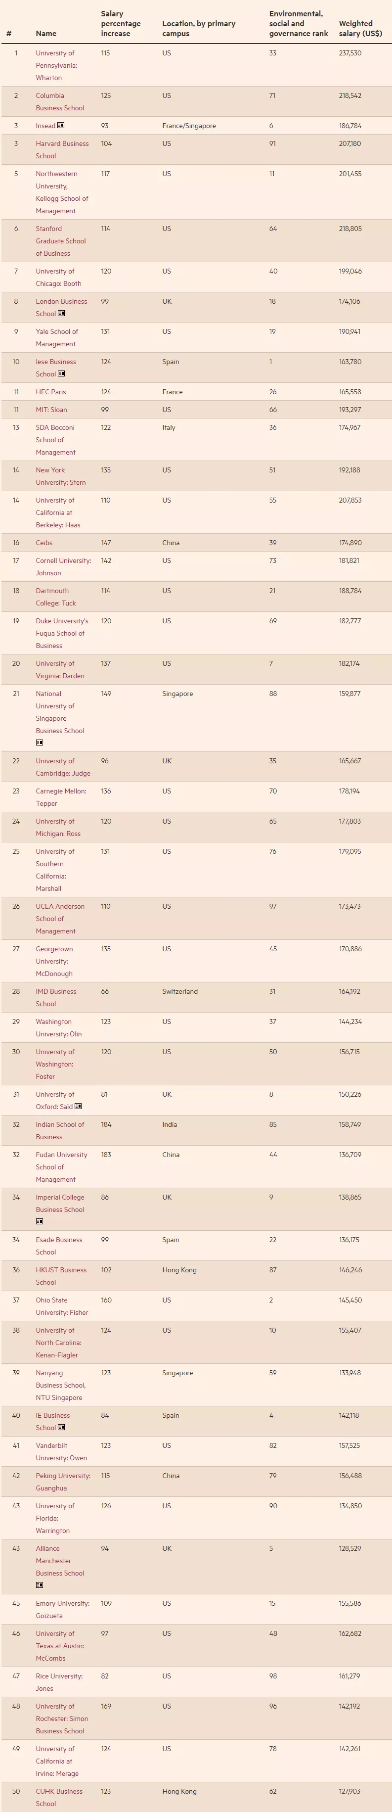Viewport: 392px width, 1812px height.
Task: Sort by Salary percentage increase column header
Action: click(x=121, y=24)
